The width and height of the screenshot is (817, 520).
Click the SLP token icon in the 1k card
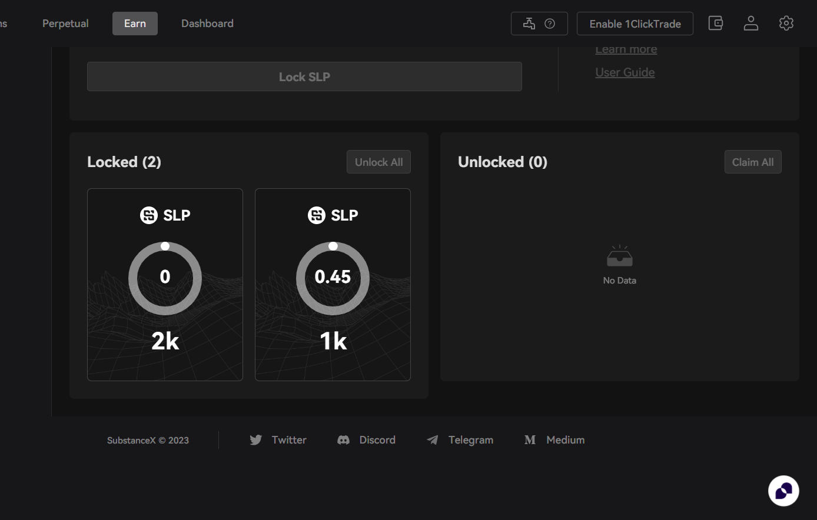(x=317, y=215)
